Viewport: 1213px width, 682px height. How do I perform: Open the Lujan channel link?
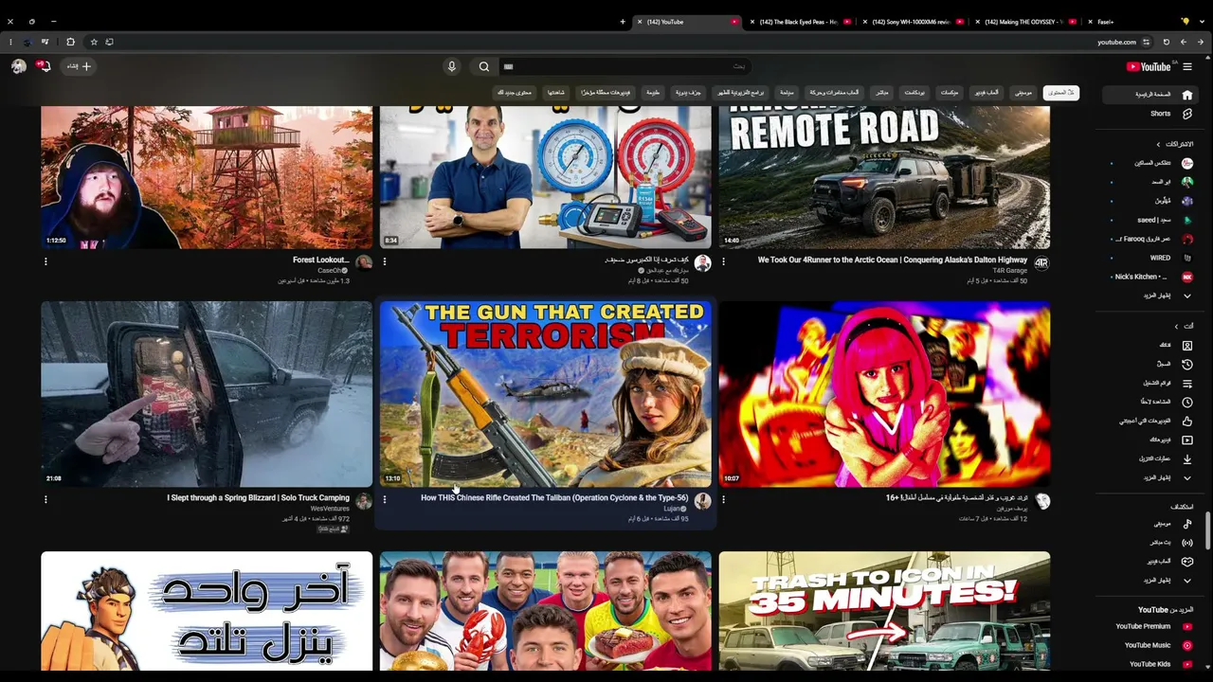[x=674, y=509]
